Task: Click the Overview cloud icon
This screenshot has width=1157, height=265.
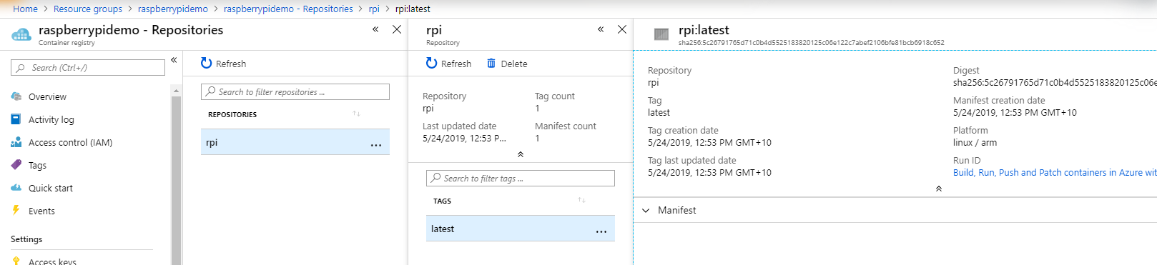Action: [16, 96]
